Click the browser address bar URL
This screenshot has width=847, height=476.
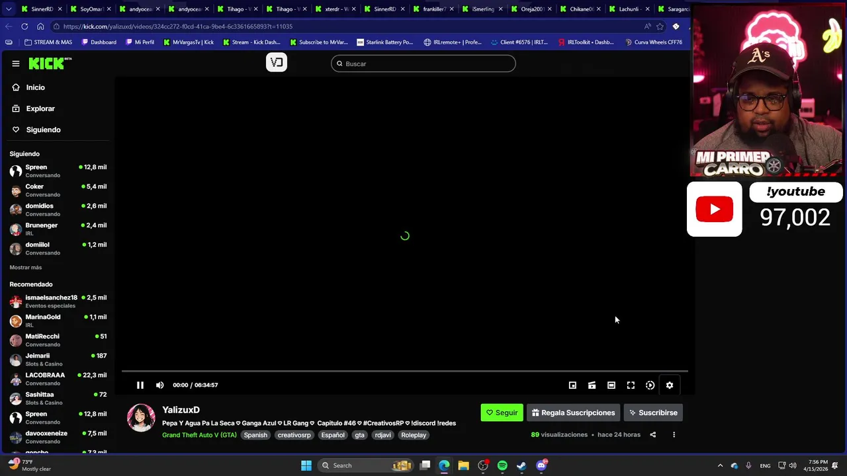coord(178,26)
